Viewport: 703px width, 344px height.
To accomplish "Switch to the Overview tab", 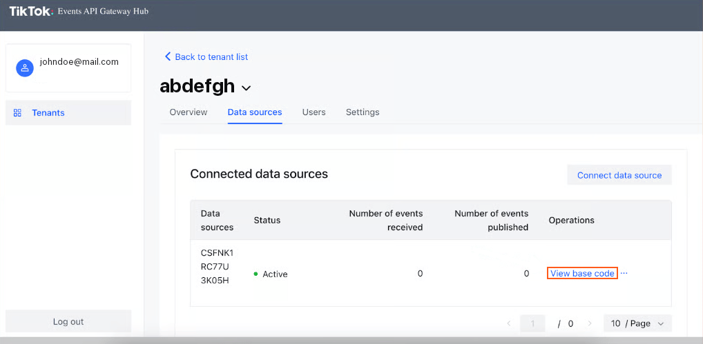I will click(189, 112).
